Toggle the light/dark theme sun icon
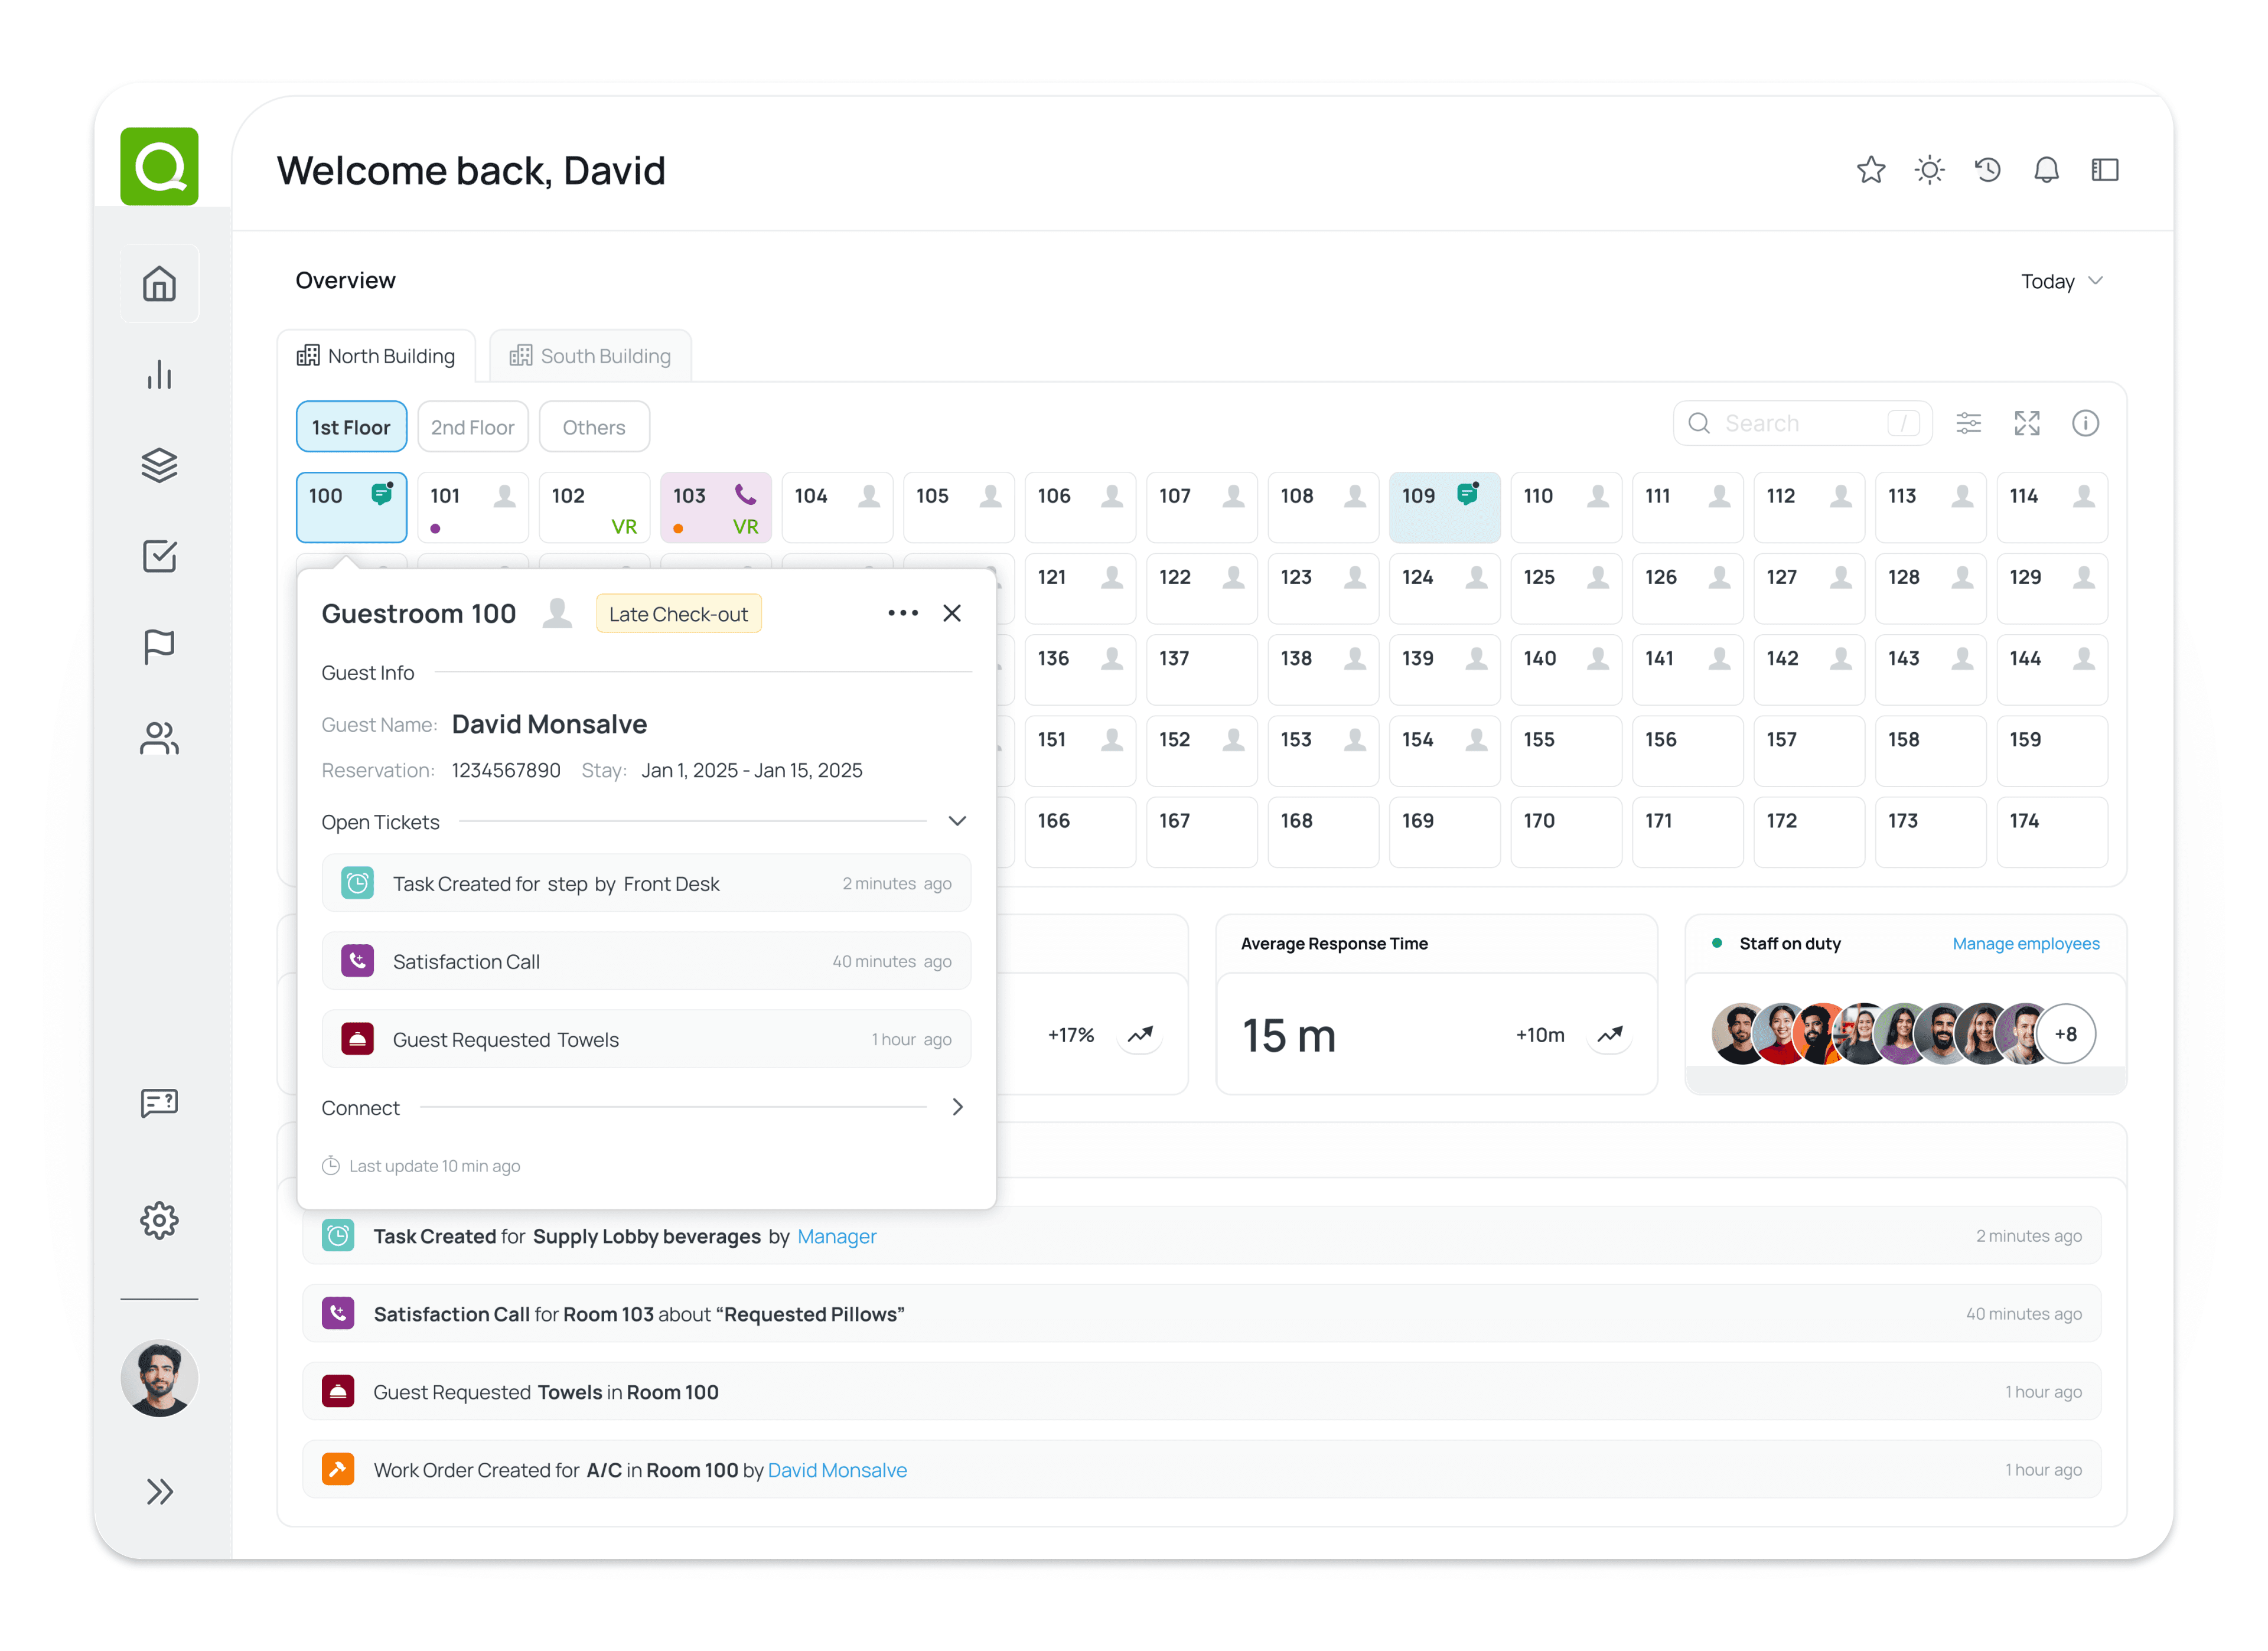Screen dimensions: 2268x1651 [1929, 170]
